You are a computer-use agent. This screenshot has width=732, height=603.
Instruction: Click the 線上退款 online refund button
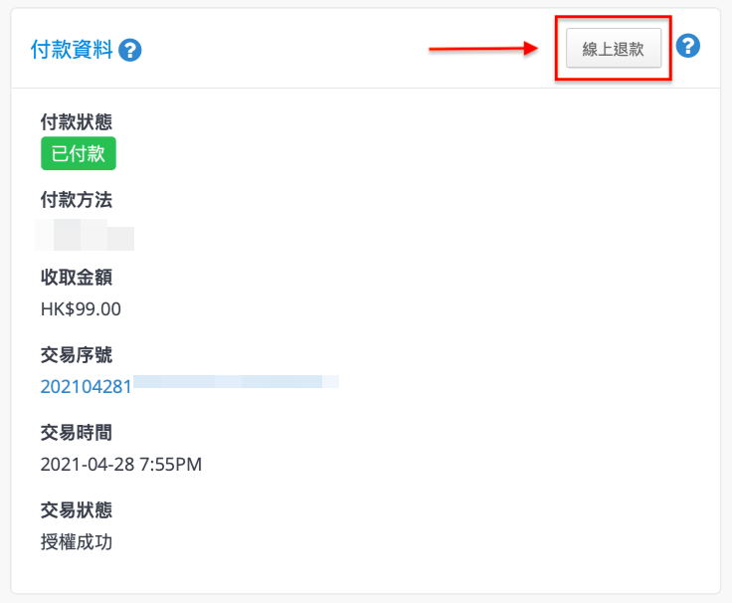tap(614, 48)
